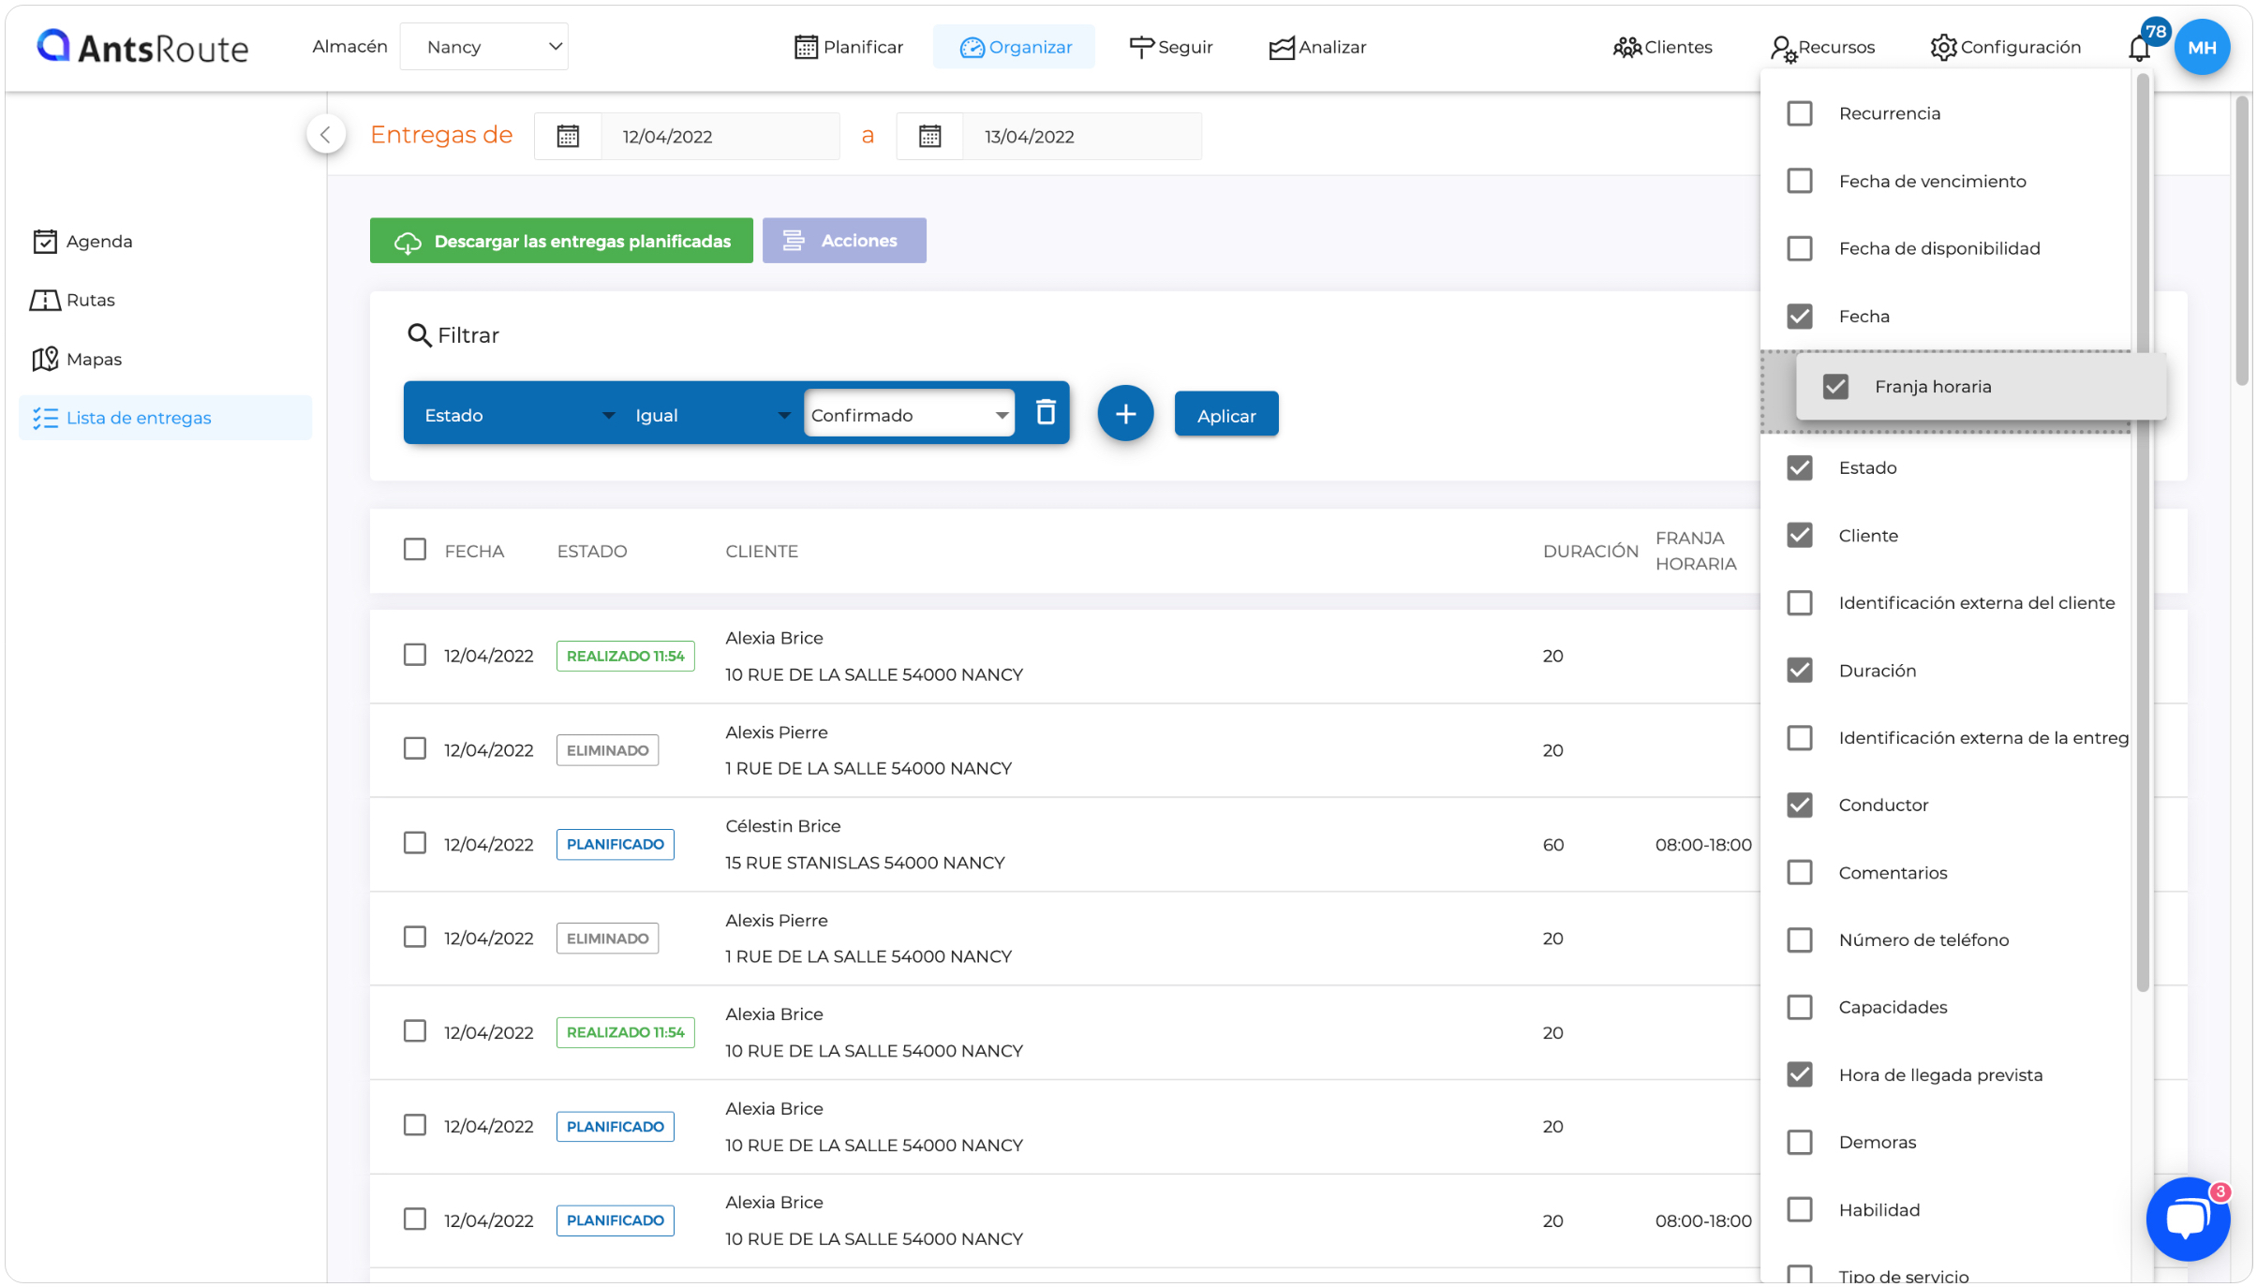Enable the Comentarios column checkbox
The width and height of the screenshot is (2257, 1287).
1799,872
